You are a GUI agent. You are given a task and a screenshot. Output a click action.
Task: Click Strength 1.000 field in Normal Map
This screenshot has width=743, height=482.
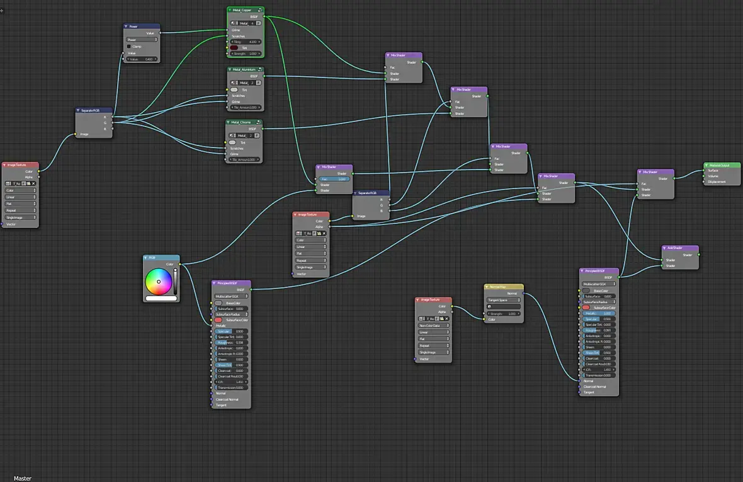(x=504, y=314)
